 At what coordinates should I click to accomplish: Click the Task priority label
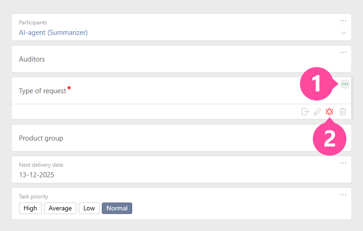tap(33, 197)
